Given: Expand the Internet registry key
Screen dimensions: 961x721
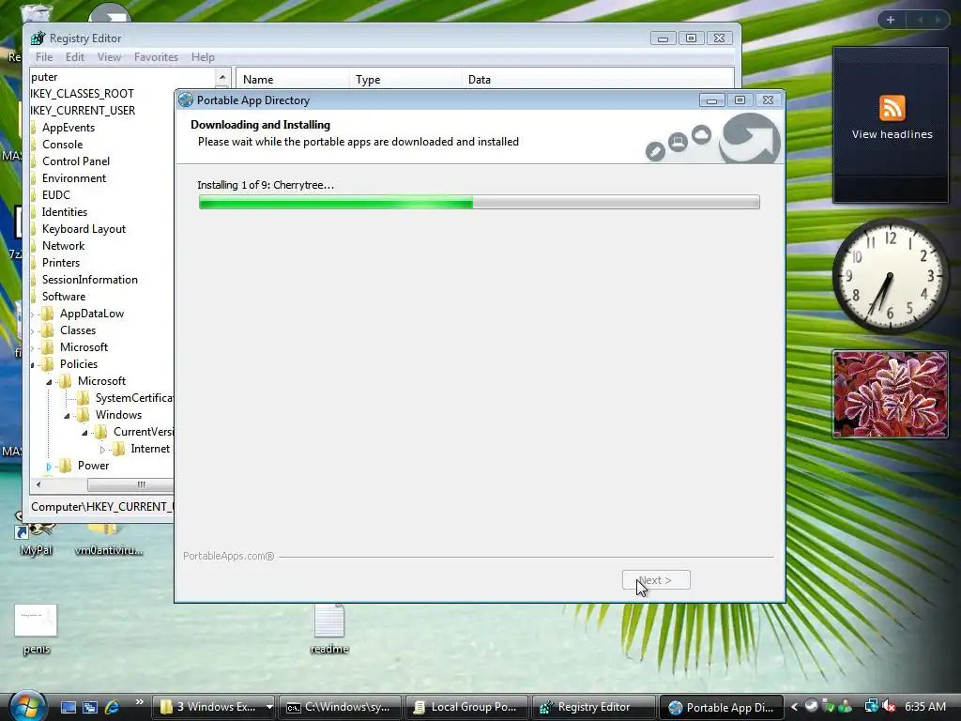Looking at the screenshot, I should point(102,450).
